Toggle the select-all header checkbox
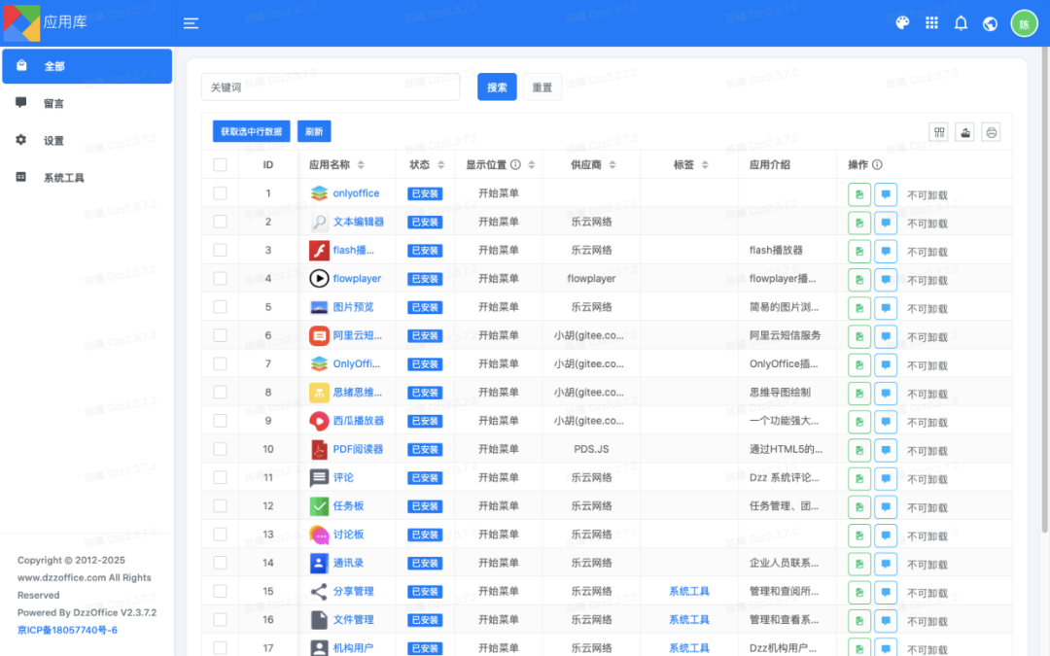Viewport: 1050px width, 656px height. point(221,164)
